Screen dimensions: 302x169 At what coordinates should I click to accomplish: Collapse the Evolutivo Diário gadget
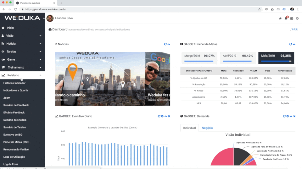point(166,116)
